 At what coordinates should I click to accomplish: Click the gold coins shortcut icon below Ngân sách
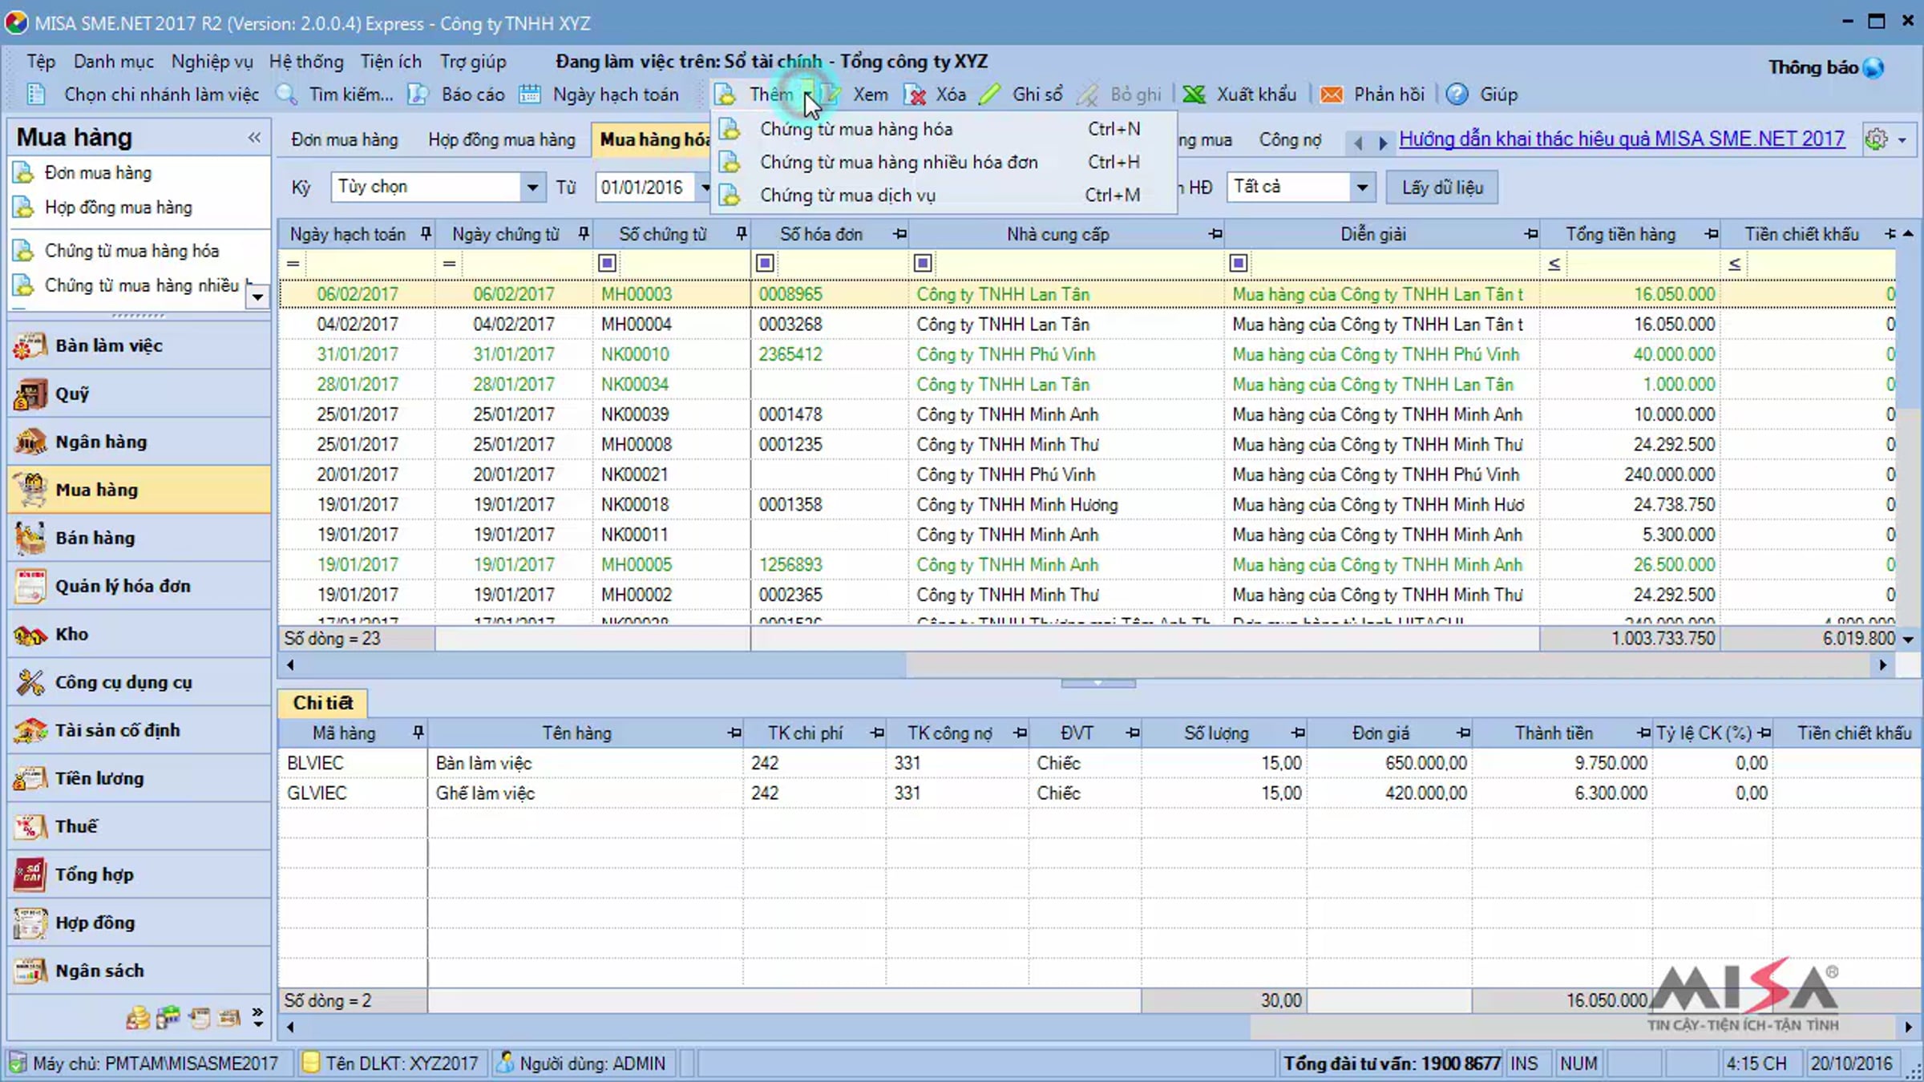click(138, 1018)
